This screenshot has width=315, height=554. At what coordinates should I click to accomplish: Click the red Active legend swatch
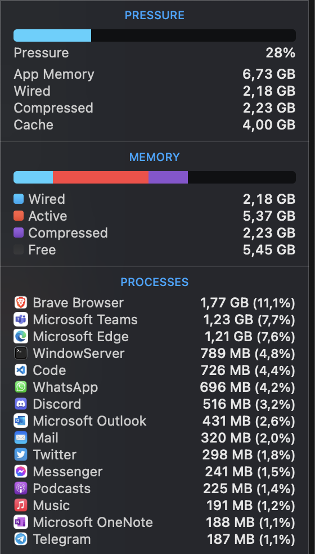coord(19,216)
